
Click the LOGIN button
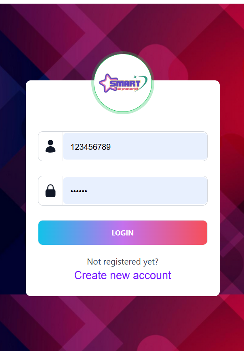tap(123, 233)
